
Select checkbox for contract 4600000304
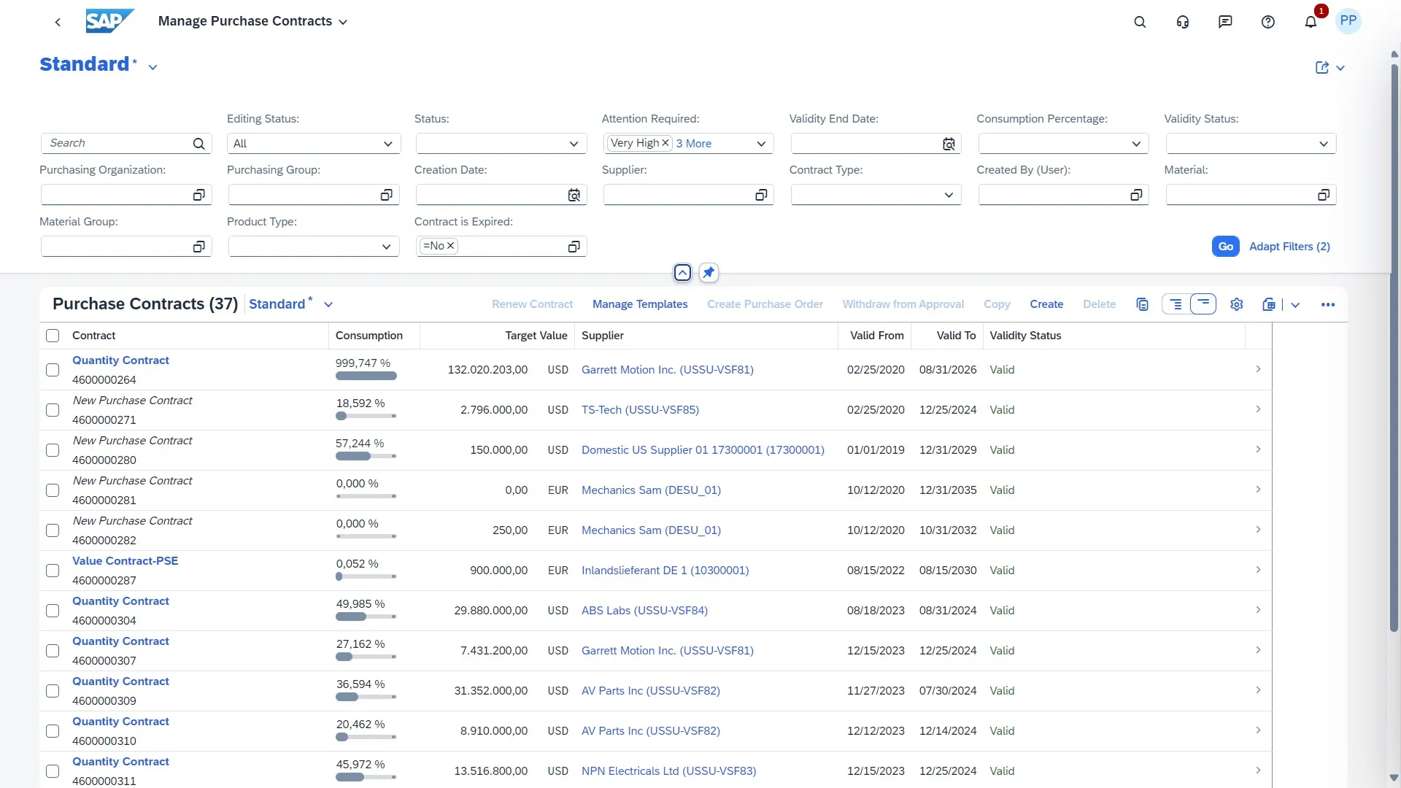coord(53,611)
